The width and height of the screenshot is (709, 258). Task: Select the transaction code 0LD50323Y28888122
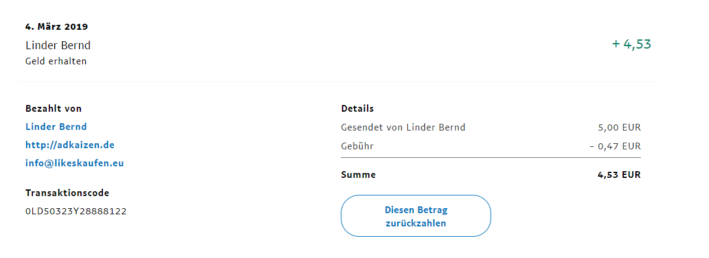point(76,211)
